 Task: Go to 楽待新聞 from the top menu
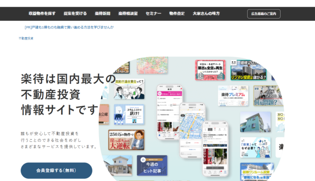[x=102, y=14]
